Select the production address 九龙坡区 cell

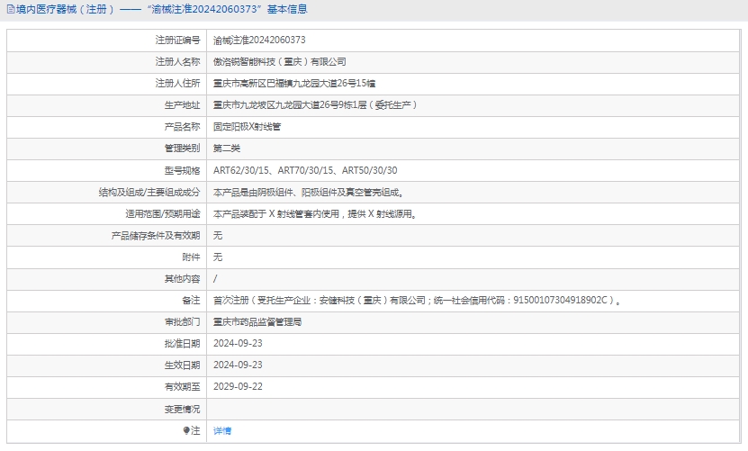[x=314, y=105]
